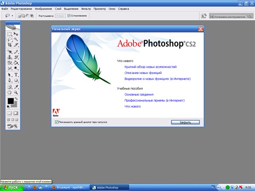Open the Изображение menu
Screen dimensions: 255x191
pos(45,8)
